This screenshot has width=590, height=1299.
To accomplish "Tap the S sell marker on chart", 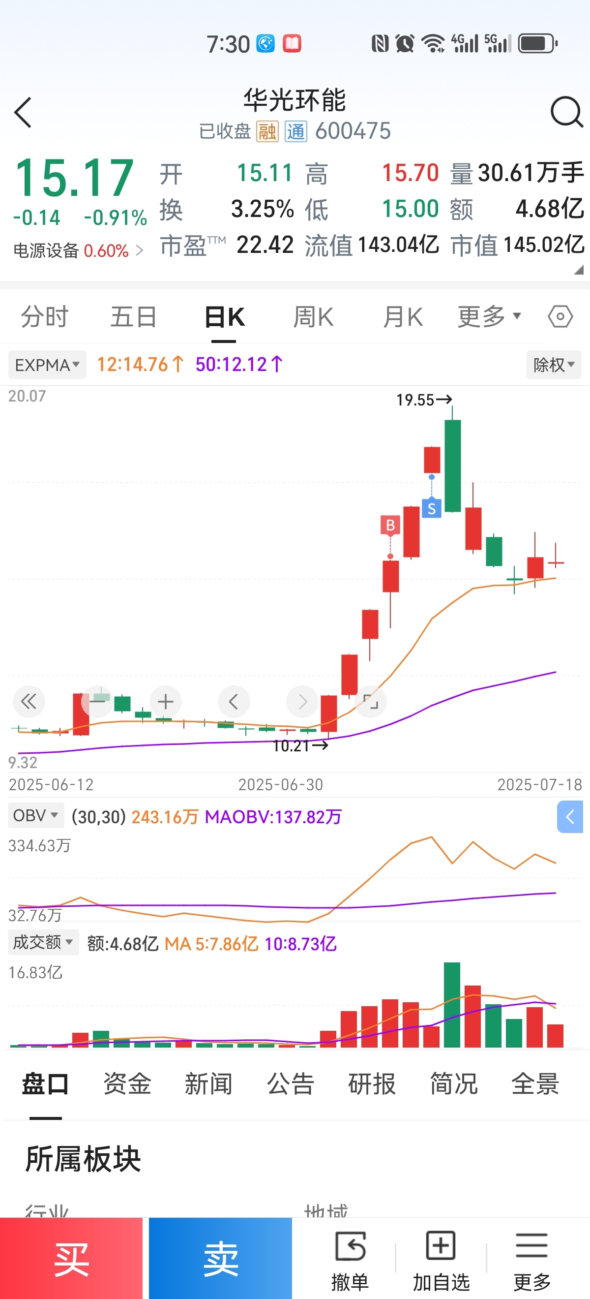I will (431, 508).
